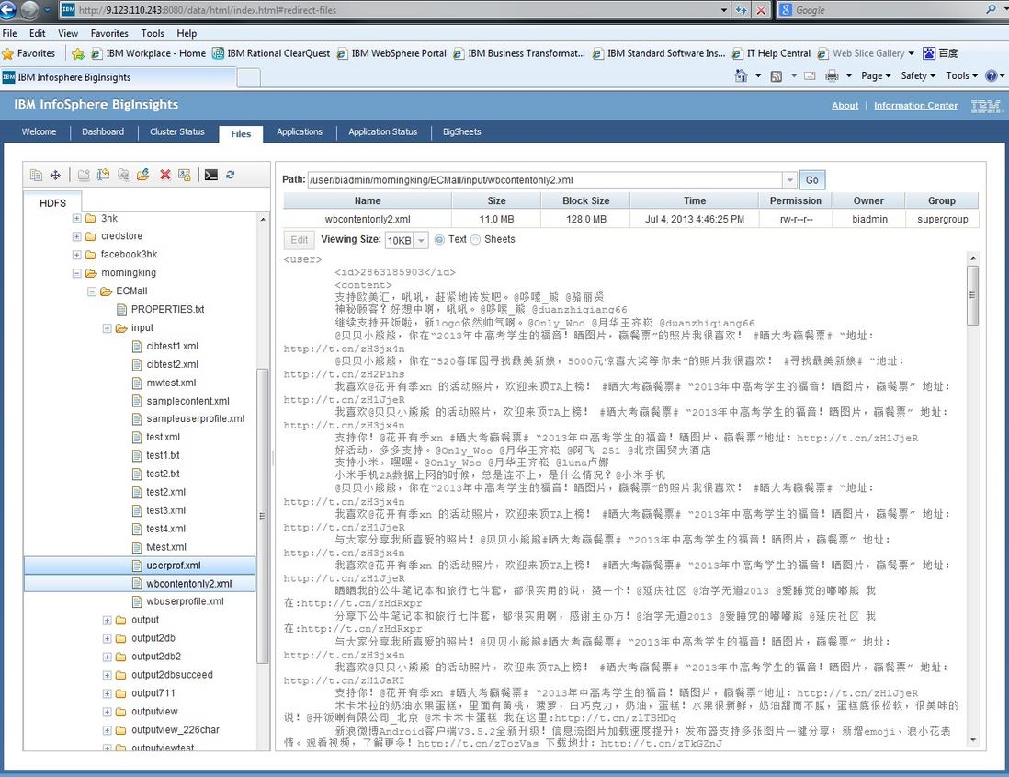This screenshot has width=1009, height=777.
Task: Click the Go button next to Path
Action: click(x=812, y=180)
